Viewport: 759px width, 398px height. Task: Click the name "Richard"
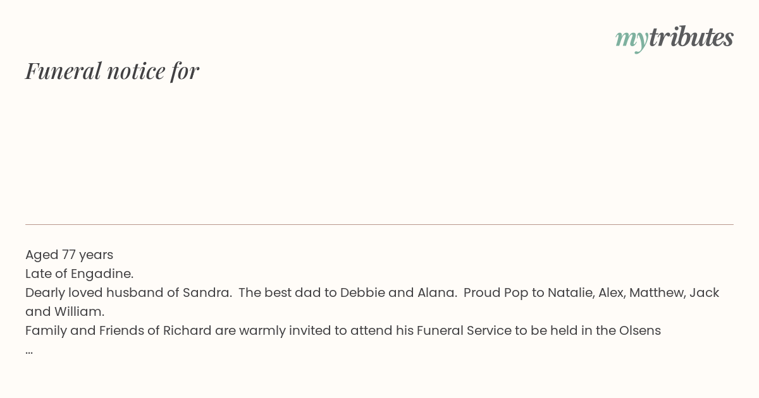click(187, 331)
